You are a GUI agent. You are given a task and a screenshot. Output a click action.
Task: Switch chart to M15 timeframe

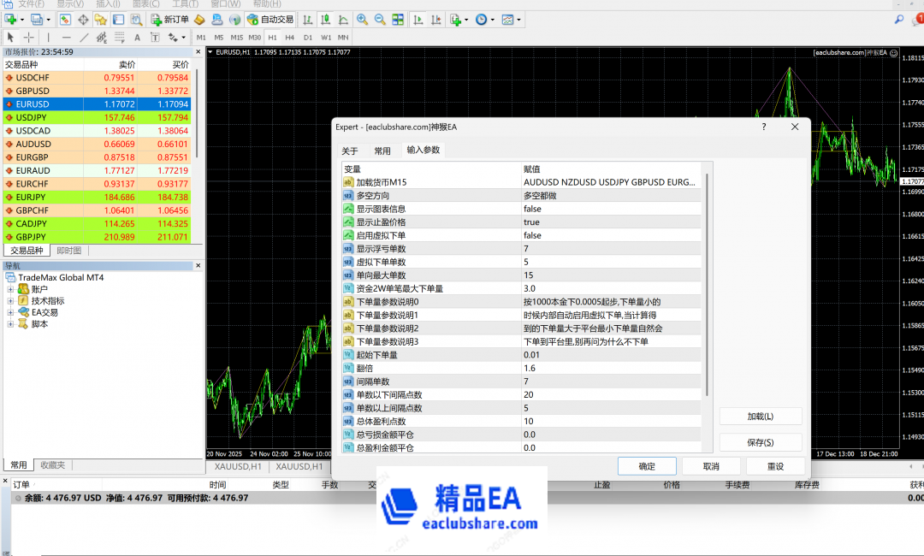236,38
